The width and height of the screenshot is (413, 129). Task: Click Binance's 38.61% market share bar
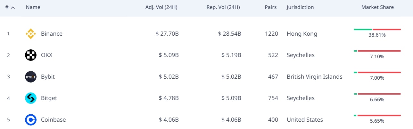(377, 30)
